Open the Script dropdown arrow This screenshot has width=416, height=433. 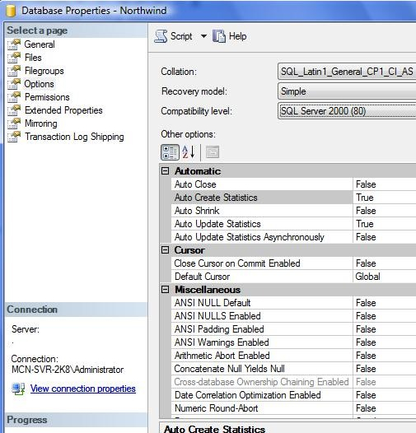pyautogui.click(x=203, y=36)
